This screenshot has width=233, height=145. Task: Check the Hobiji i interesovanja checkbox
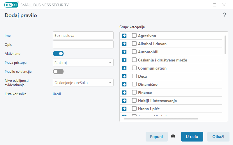(134, 100)
